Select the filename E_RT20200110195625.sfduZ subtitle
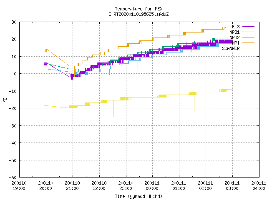This screenshot has height=200, width=267. [x=139, y=14]
